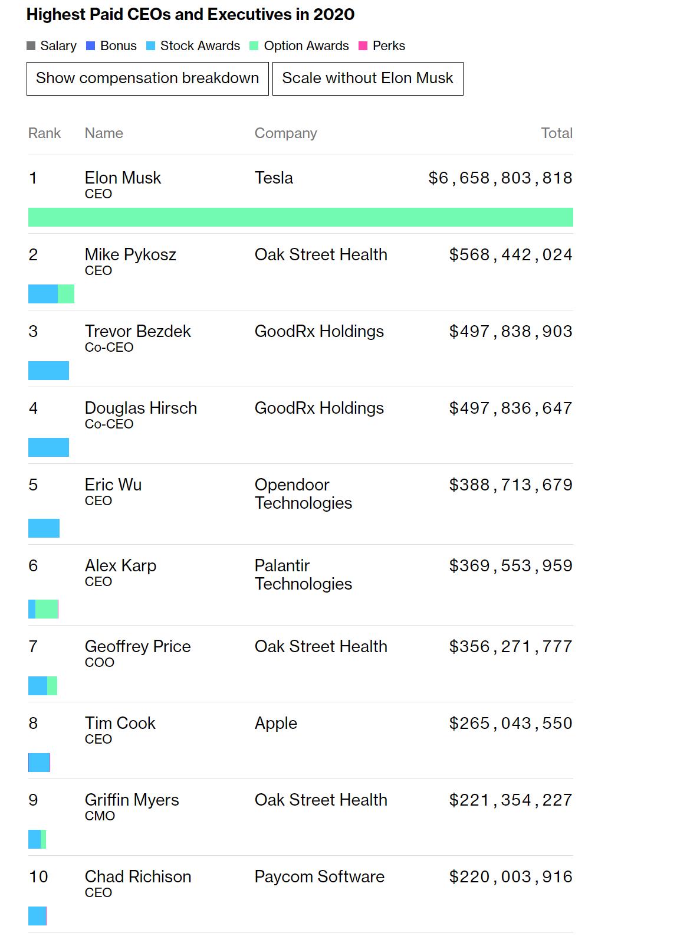The height and width of the screenshot is (939, 677).
Task: Click the Company column header
Action: pos(286,133)
